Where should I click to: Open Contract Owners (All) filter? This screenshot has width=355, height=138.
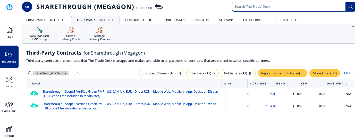coord(162,73)
